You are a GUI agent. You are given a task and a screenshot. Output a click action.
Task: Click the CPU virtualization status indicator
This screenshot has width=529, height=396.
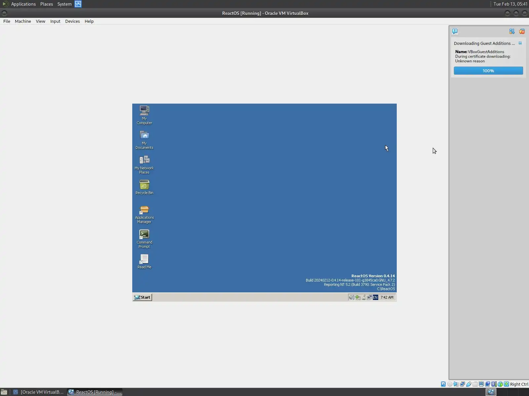[494, 384]
